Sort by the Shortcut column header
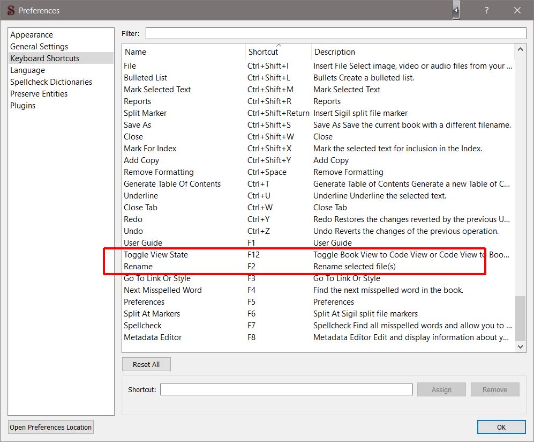534x442 pixels. [278, 52]
